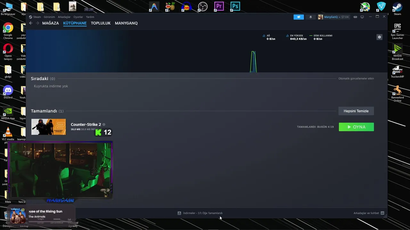Screen dimensions: 410x230
Task: Open the NVIDIA App desktop shortcut
Action: click(8, 113)
